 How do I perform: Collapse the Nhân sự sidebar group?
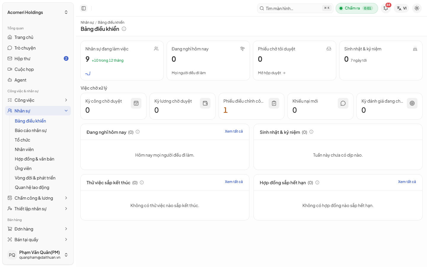click(38, 111)
